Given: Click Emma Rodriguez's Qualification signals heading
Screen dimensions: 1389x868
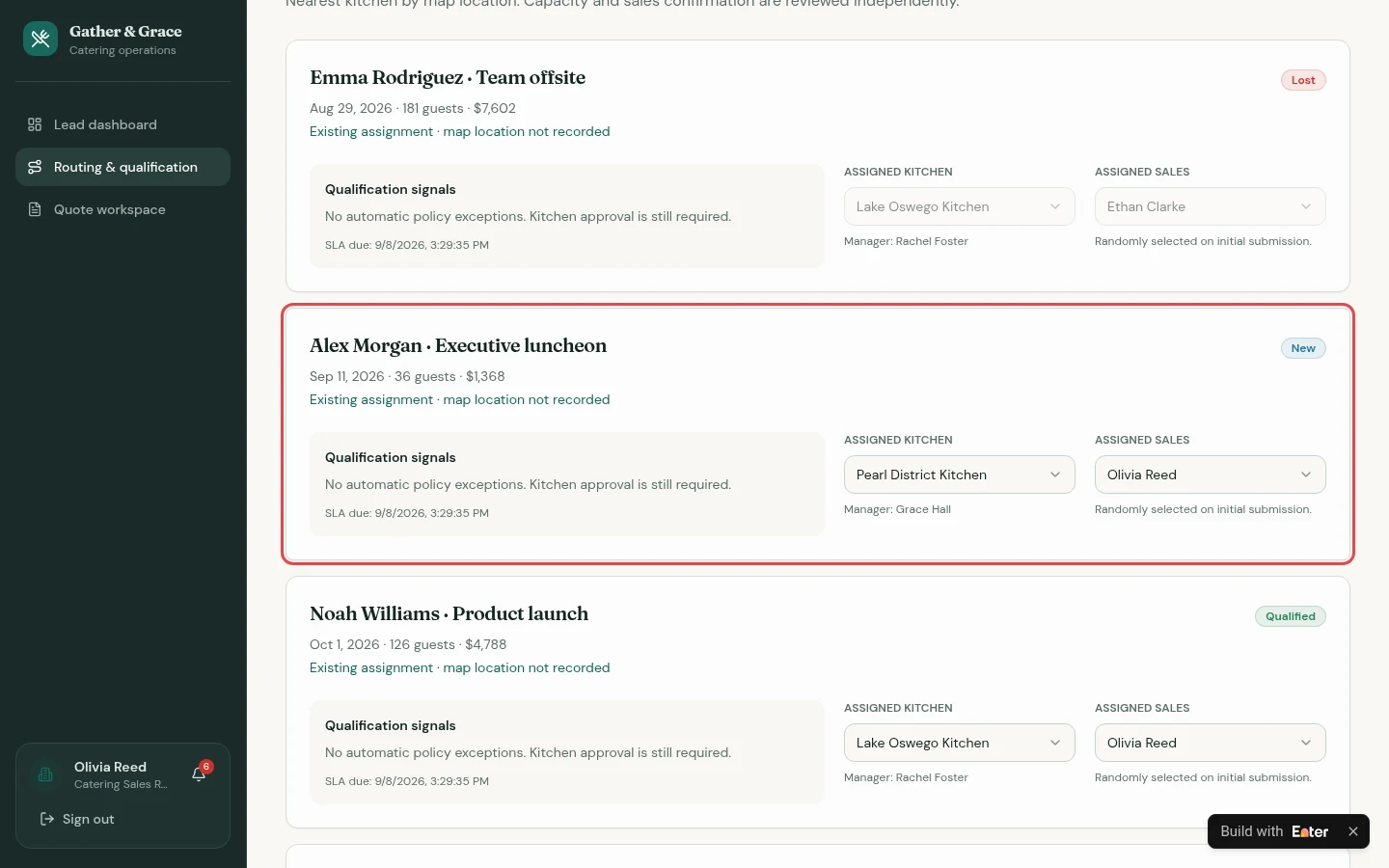Looking at the screenshot, I should click(391, 189).
